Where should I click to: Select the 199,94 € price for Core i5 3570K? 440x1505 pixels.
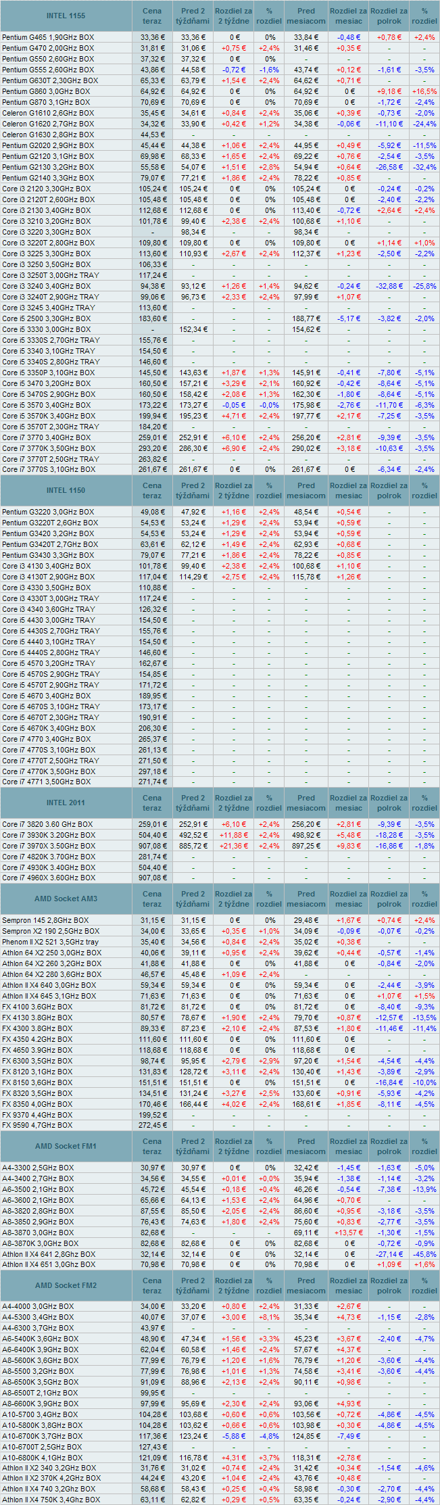[x=152, y=416]
